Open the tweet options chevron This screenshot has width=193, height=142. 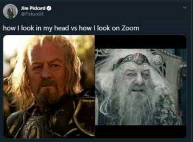pyautogui.click(x=185, y=8)
